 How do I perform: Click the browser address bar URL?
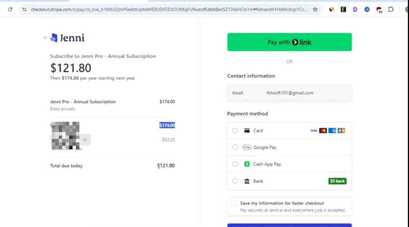169,10
